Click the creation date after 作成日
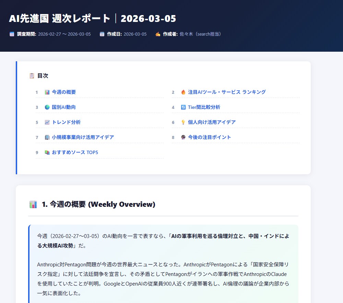The image size is (343, 303). [x=135, y=34]
